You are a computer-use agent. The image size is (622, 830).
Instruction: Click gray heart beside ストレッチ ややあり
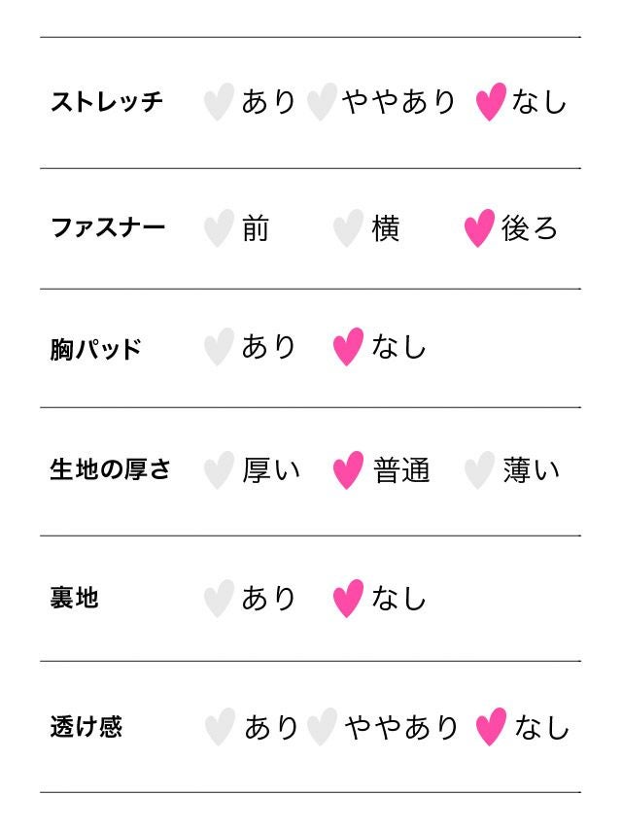[321, 102]
